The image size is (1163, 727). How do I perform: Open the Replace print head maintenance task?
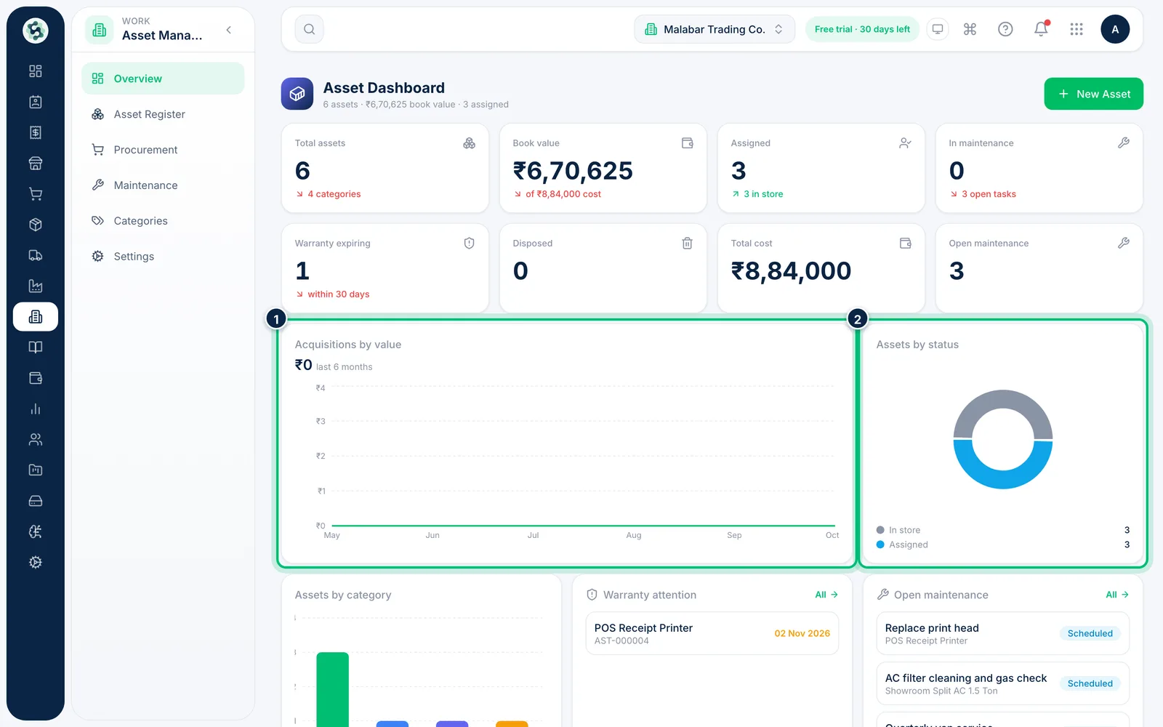pos(1003,633)
